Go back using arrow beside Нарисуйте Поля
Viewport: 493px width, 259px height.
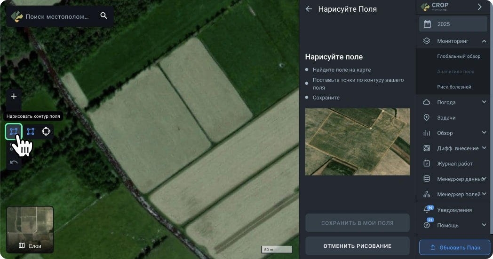(x=309, y=9)
